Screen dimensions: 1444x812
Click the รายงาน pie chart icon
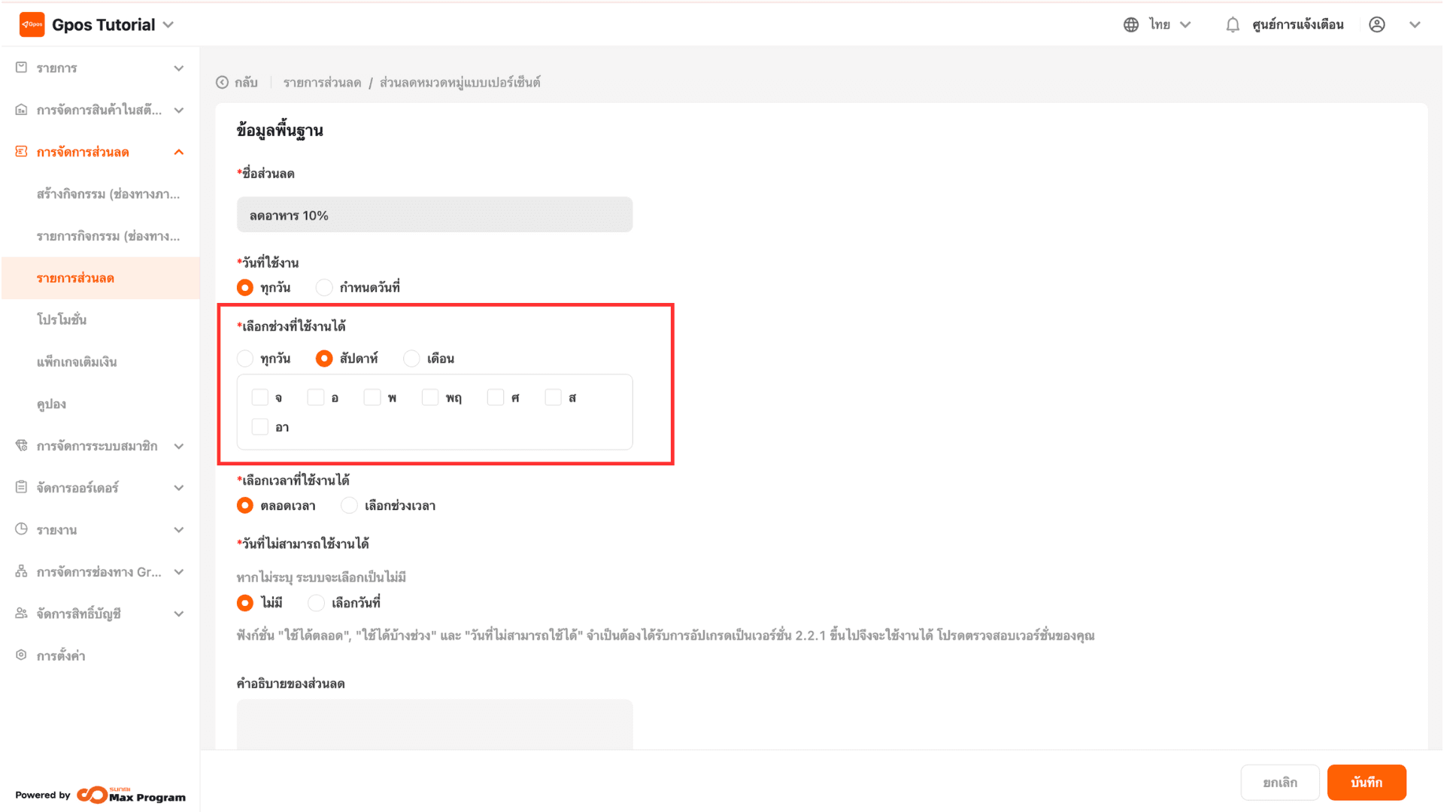pos(21,529)
